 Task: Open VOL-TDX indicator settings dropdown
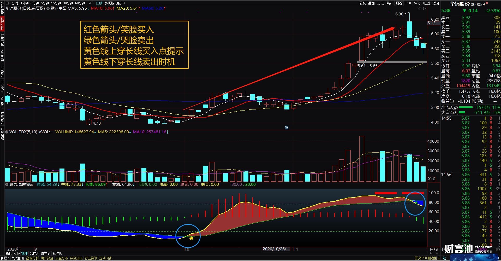pyautogui.click(x=7, y=132)
